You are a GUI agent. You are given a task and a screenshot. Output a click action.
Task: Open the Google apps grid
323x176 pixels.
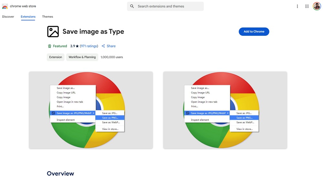point(307,6)
